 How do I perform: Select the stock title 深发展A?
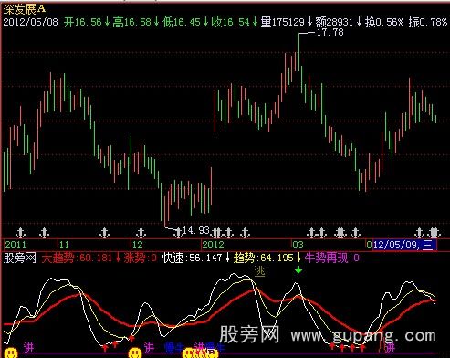(x=25, y=9)
